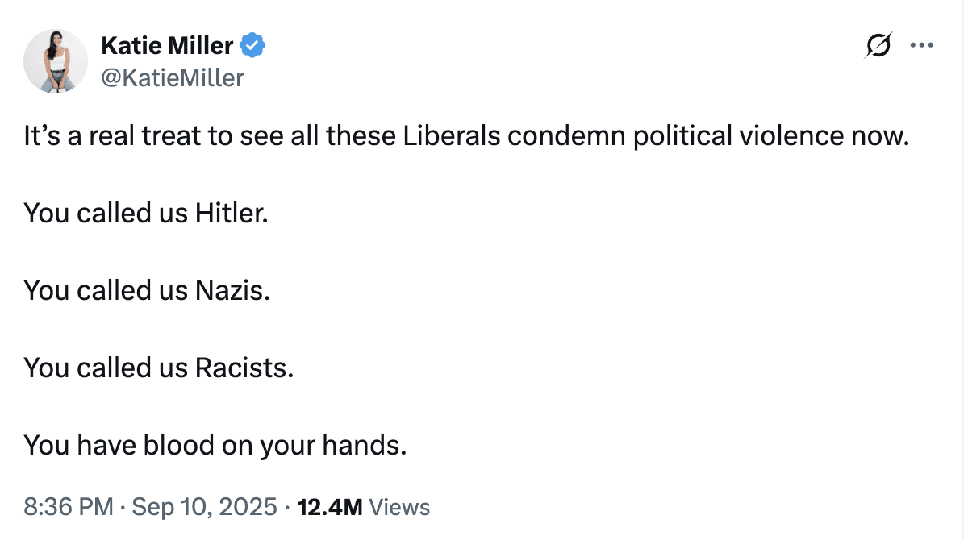
Task: Click "You have blood on your hands."
Action: 215,444
